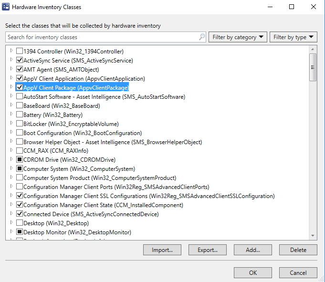Expand the Computer System node

coord(11,168)
